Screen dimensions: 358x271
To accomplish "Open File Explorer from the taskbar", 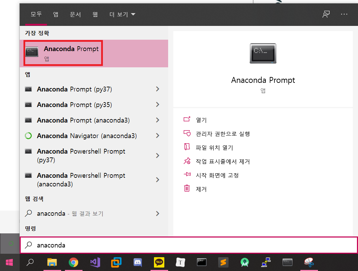I will 52,262.
